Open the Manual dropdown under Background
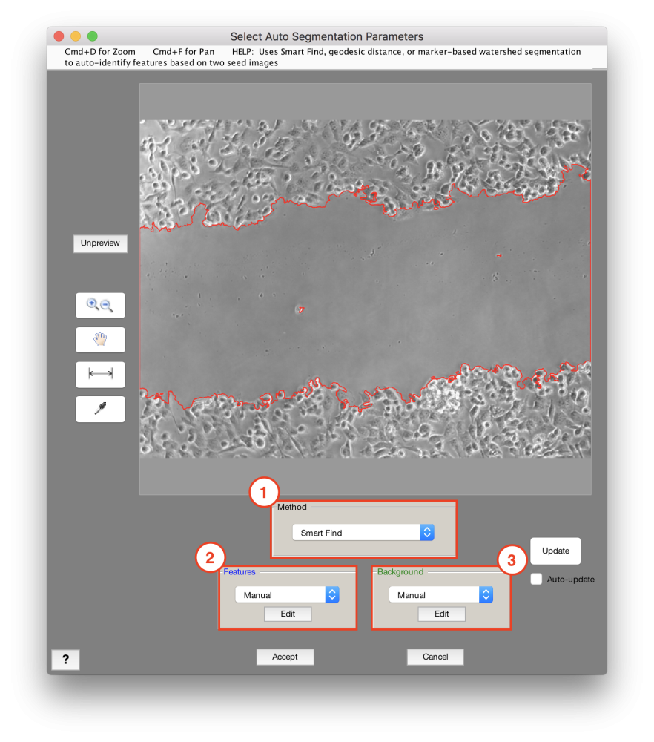The height and width of the screenshot is (742, 654). 440,594
